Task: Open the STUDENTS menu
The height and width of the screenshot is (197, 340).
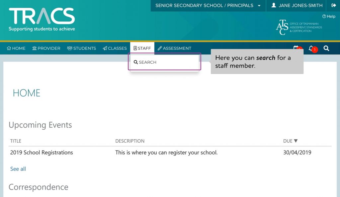Action: click(x=81, y=48)
